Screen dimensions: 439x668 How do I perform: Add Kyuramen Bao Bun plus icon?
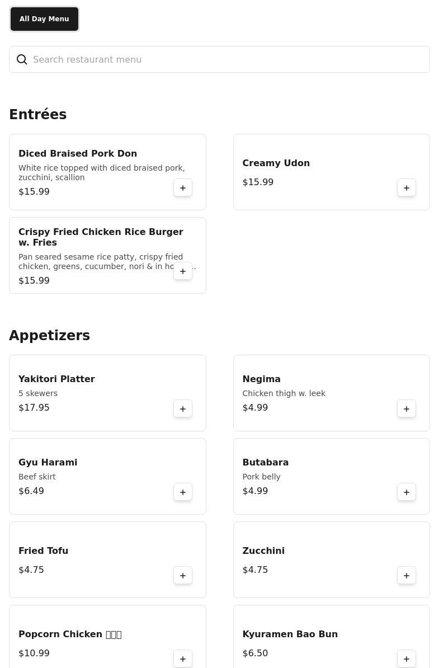tap(407, 658)
